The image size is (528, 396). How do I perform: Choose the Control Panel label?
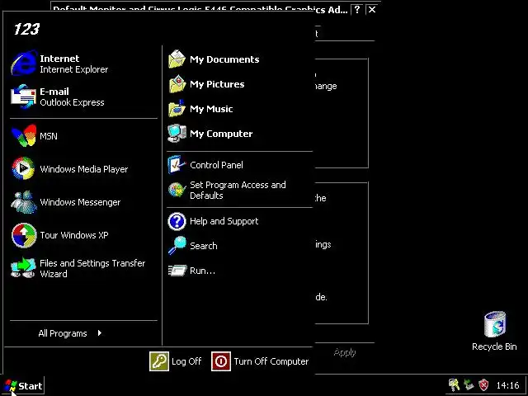tap(216, 165)
